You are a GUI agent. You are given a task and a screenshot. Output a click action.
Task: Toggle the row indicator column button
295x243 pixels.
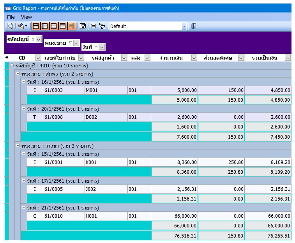coord(44,26)
